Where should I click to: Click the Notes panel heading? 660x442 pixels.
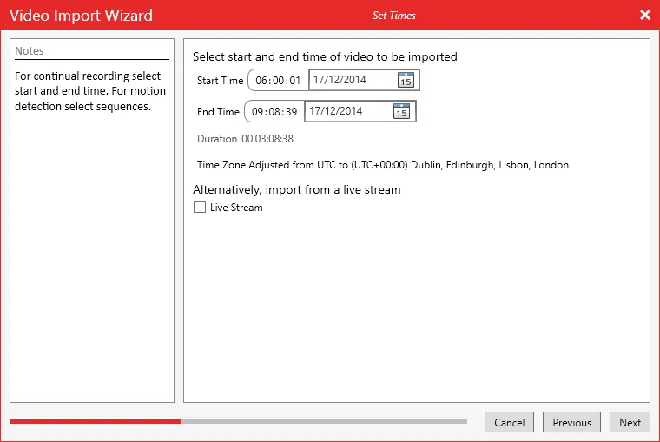click(x=30, y=51)
